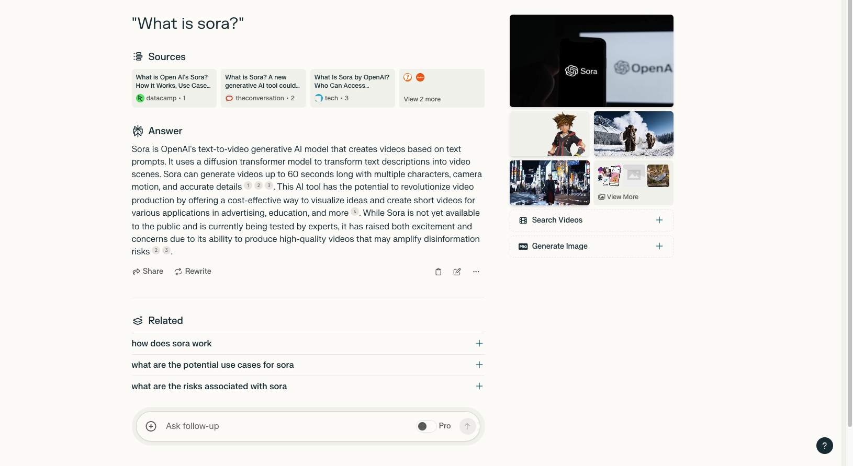Click the PRO badge icon beside Generate Image
The image size is (853, 466).
523,247
